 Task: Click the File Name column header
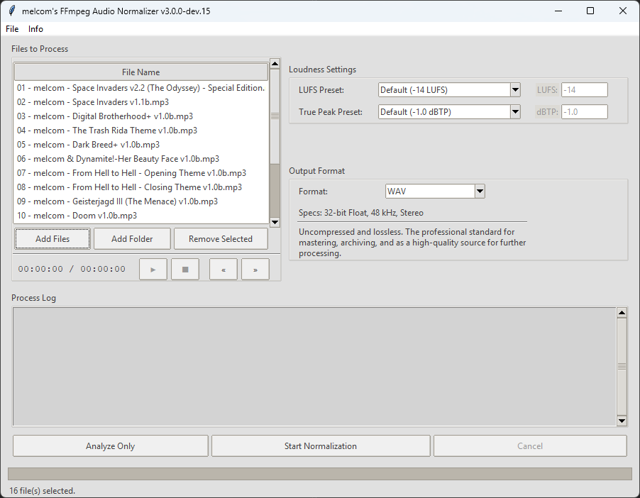click(x=140, y=72)
